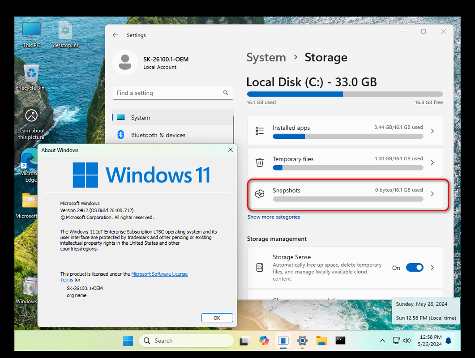
Task: Expand Temporary files chevron
Action: point(432,162)
